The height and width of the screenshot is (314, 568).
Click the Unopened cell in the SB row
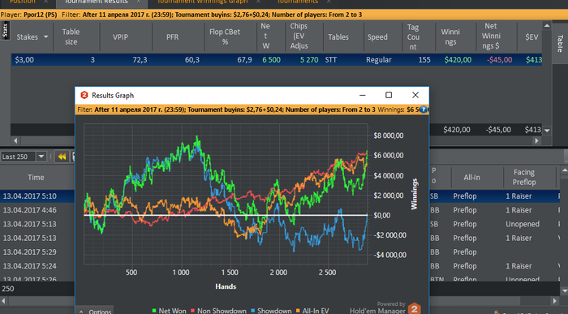[523, 224]
